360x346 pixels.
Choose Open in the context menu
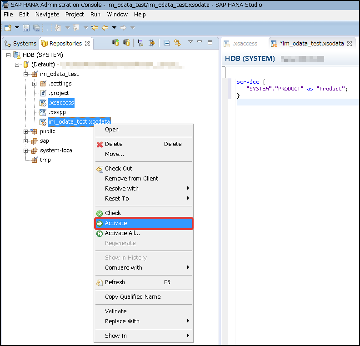144,130
